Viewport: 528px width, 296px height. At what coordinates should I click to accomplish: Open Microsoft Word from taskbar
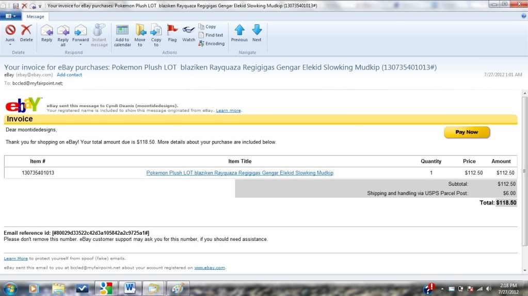(x=130, y=288)
